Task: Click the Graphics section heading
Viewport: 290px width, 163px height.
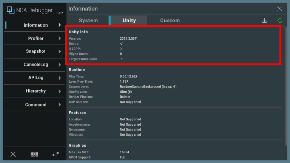Action: click(x=77, y=145)
